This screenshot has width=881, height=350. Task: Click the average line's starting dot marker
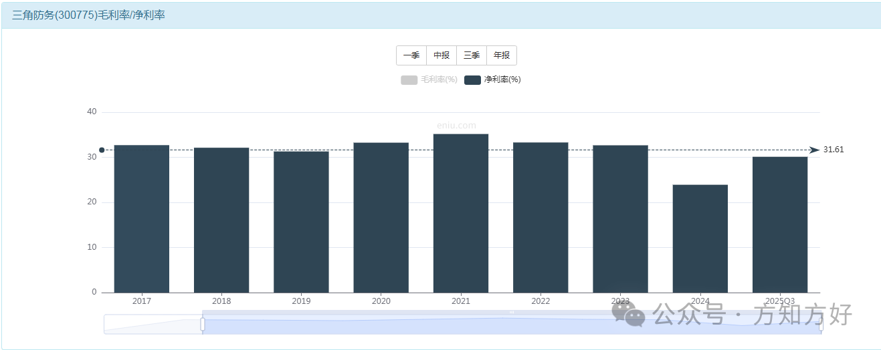tap(102, 150)
